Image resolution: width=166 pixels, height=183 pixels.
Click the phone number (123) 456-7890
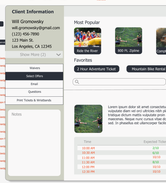(x=25, y=34)
